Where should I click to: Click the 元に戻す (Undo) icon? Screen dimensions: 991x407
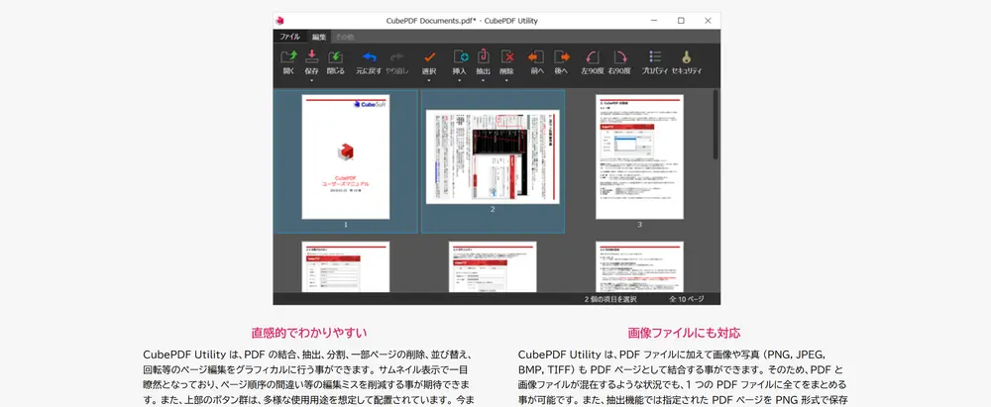tap(369, 56)
